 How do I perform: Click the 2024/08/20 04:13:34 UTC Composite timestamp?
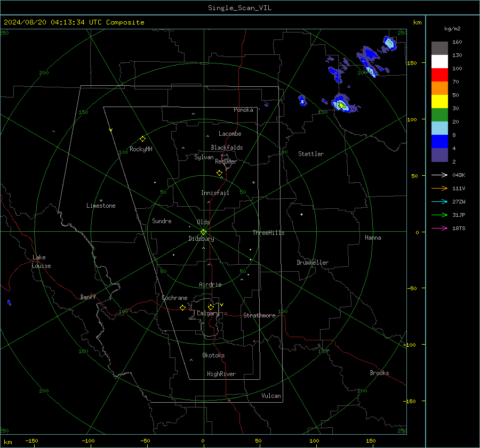74,22
